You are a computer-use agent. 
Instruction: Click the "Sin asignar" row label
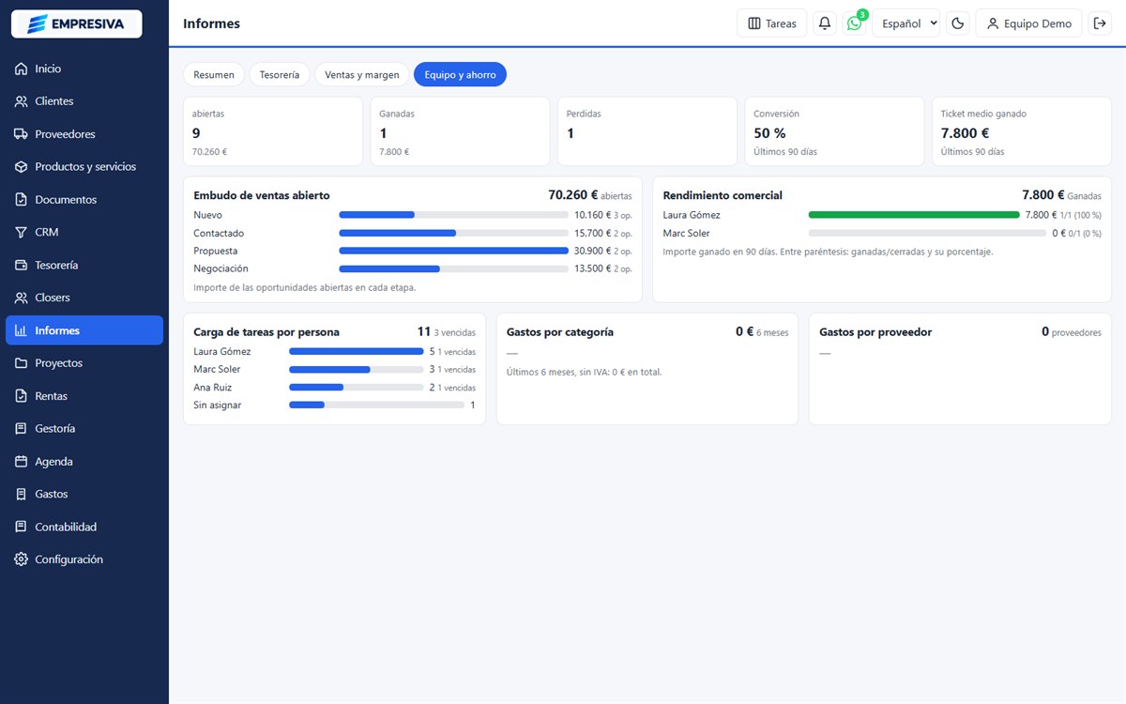click(218, 405)
